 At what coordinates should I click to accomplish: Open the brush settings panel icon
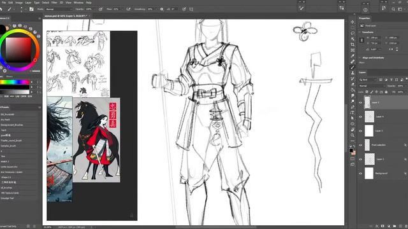31,9
